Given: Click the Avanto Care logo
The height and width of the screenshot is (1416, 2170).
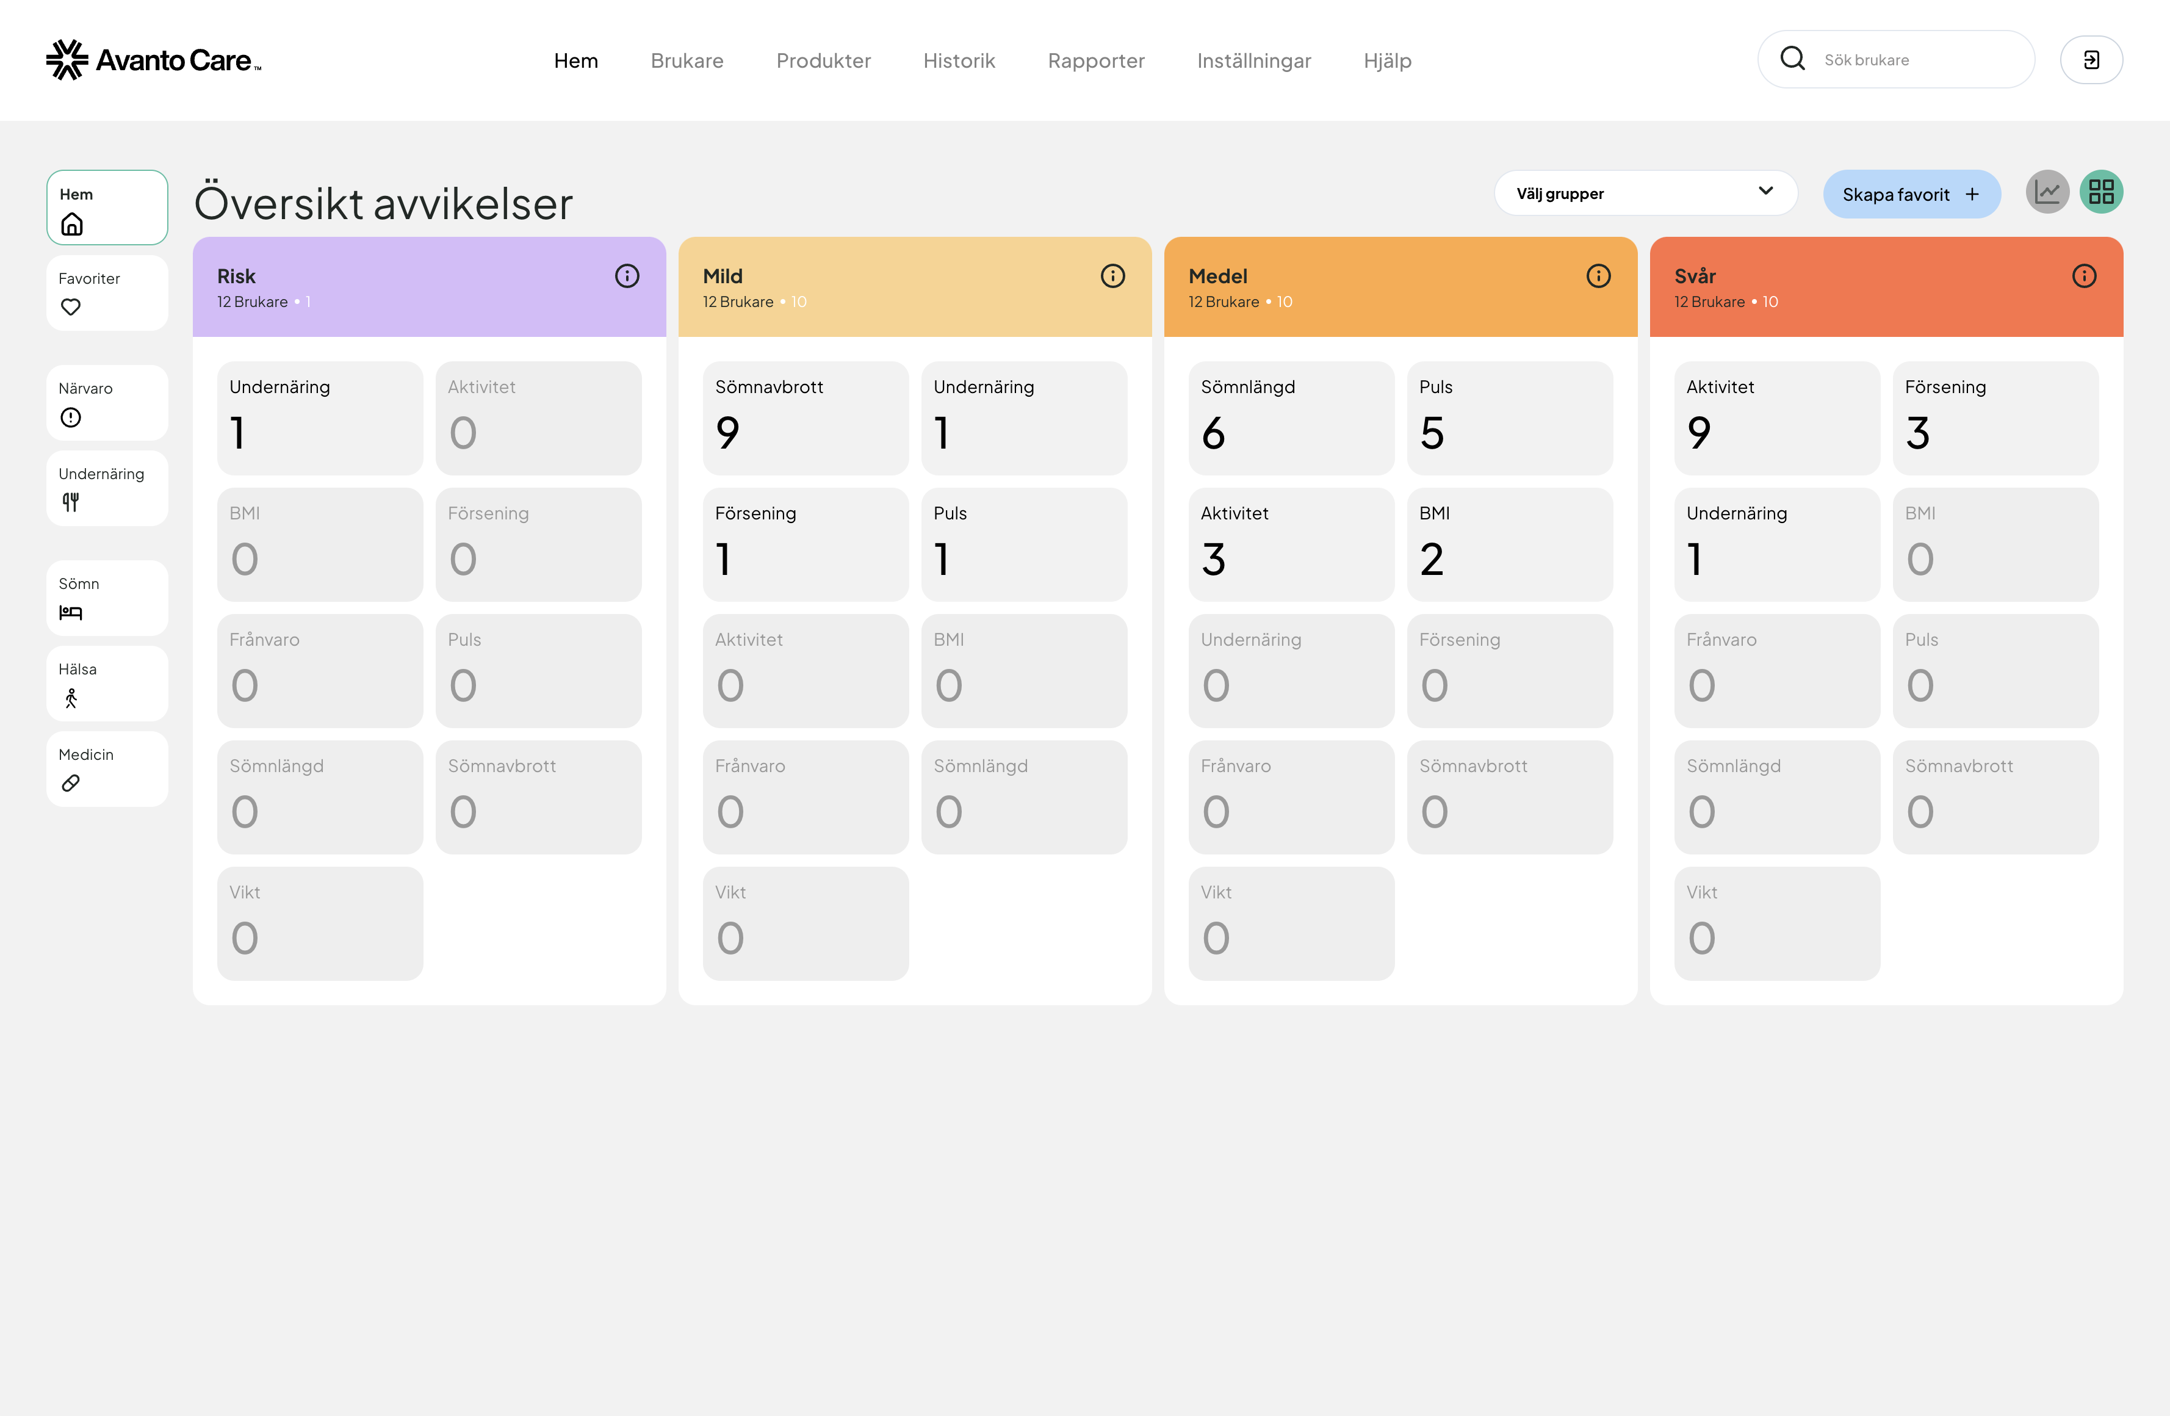Looking at the screenshot, I should click(x=153, y=60).
